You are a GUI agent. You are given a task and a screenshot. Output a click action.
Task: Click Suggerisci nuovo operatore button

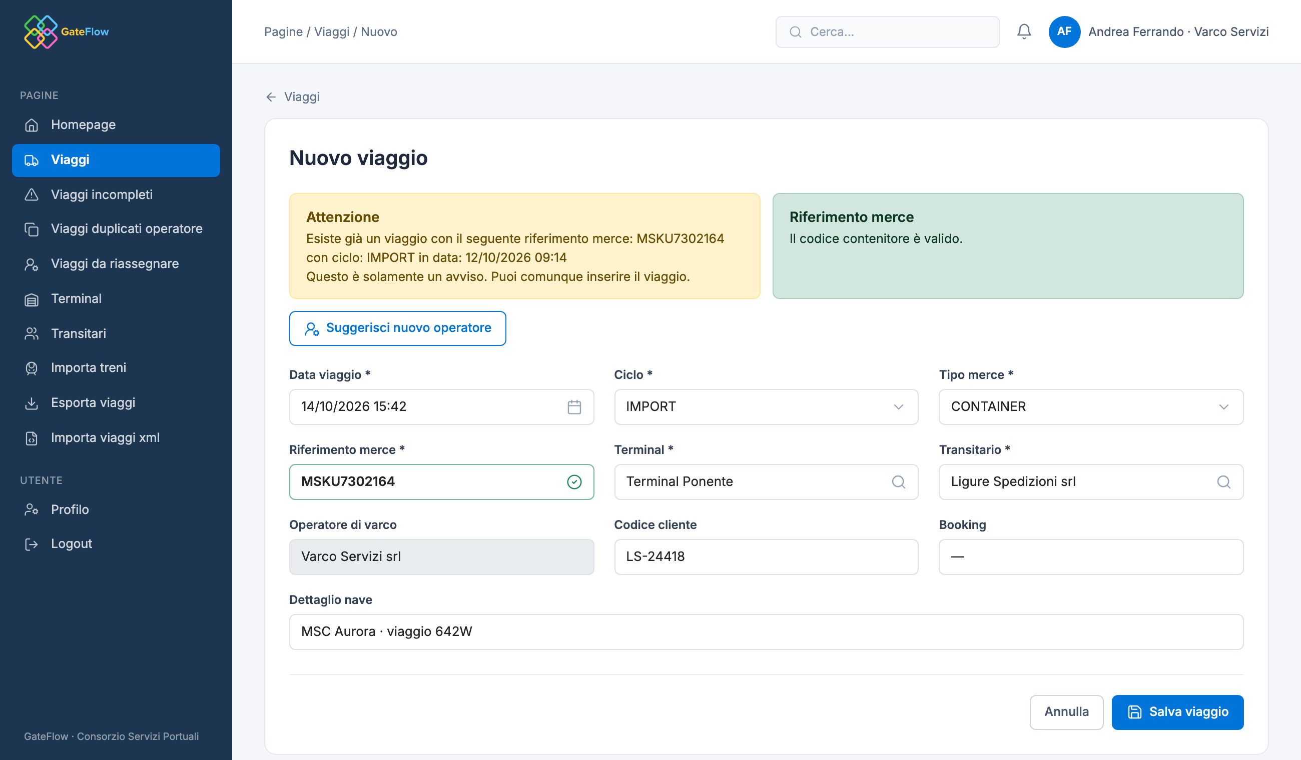coord(397,328)
